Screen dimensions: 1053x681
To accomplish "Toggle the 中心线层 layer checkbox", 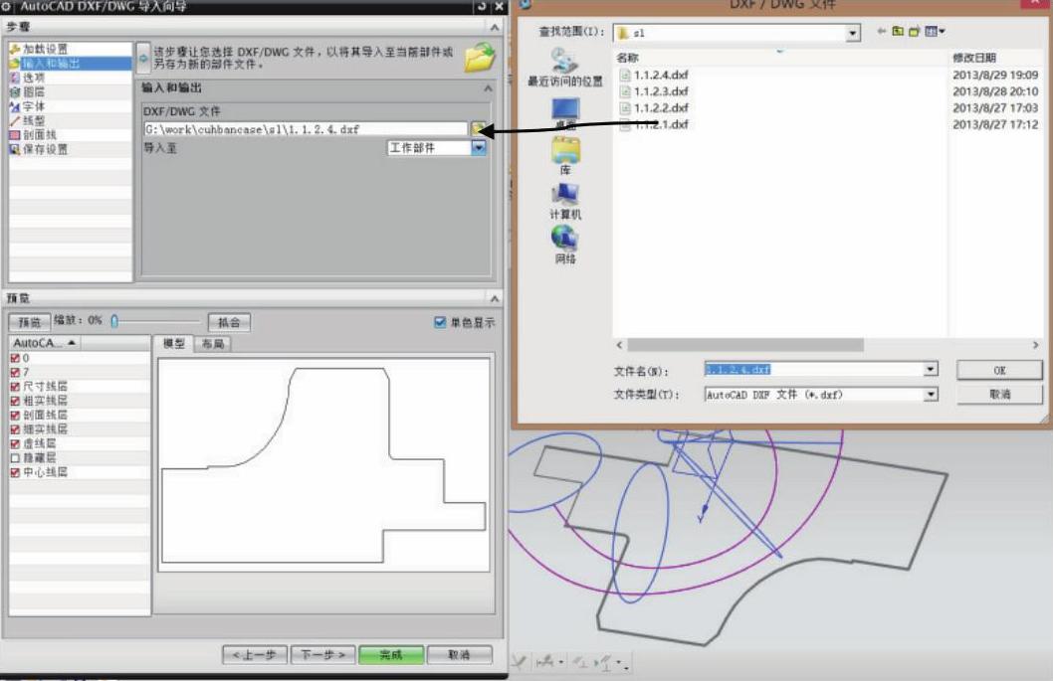I will [x=15, y=472].
